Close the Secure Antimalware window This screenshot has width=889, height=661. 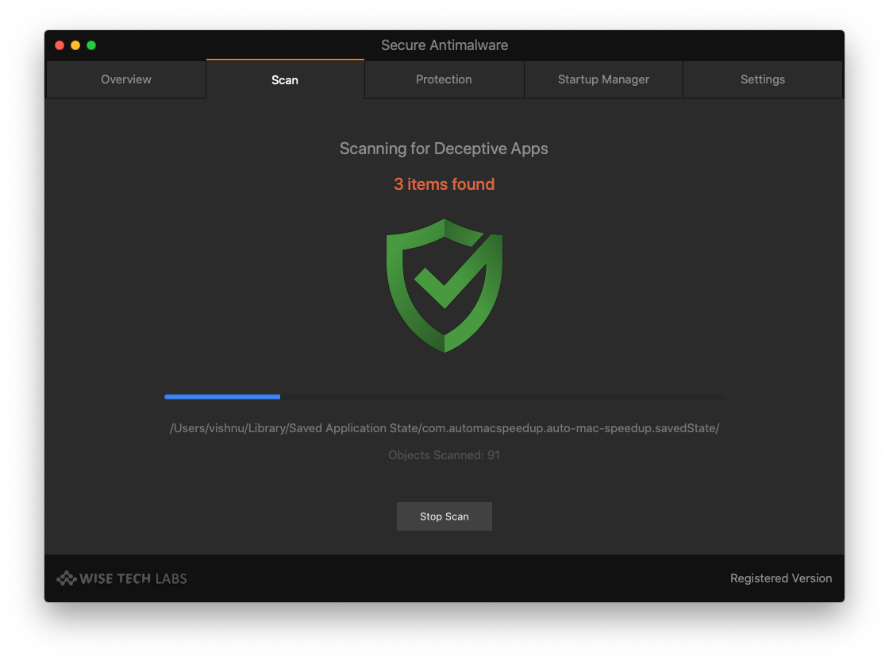pos(60,45)
